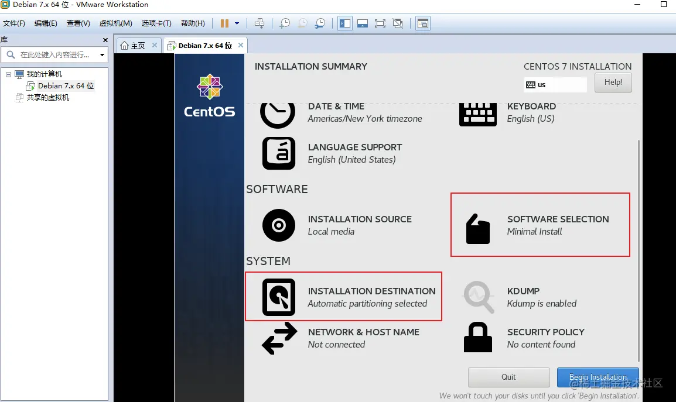
Task: Pause the virtual machine with the toolbar pause button
Action: pos(224,23)
